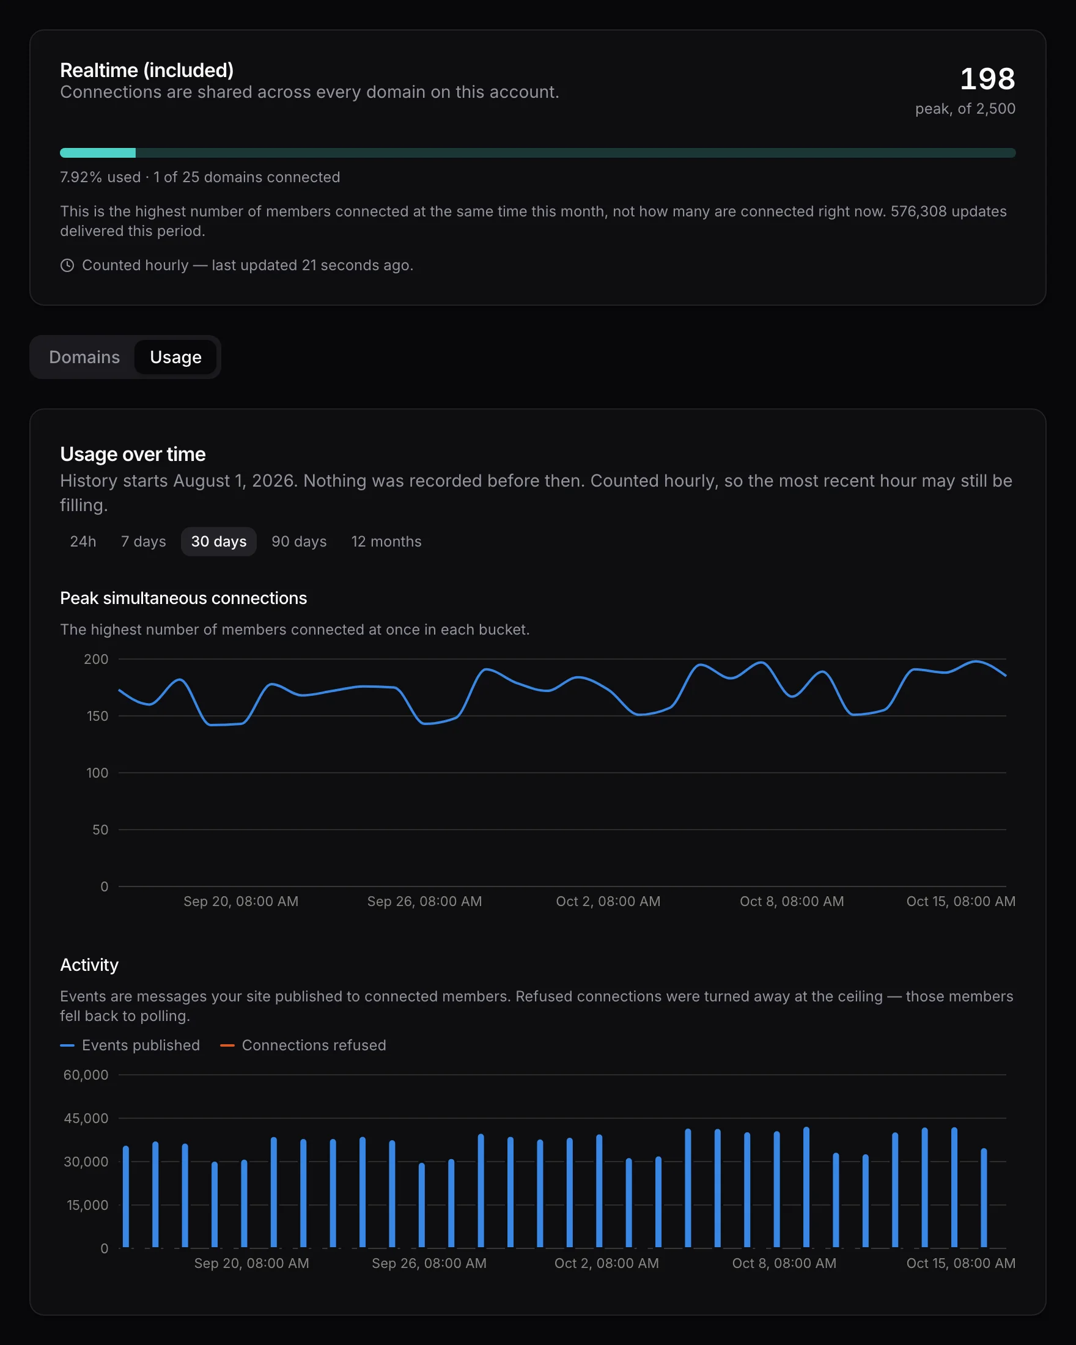Click 'Oct 2, 08:00 AM' on connections chart

pos(608,901)
